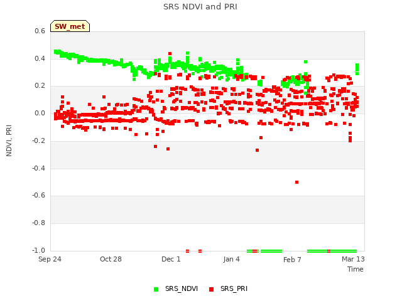
Task: Click the 0.2 y-axis value
Action: 40,86
